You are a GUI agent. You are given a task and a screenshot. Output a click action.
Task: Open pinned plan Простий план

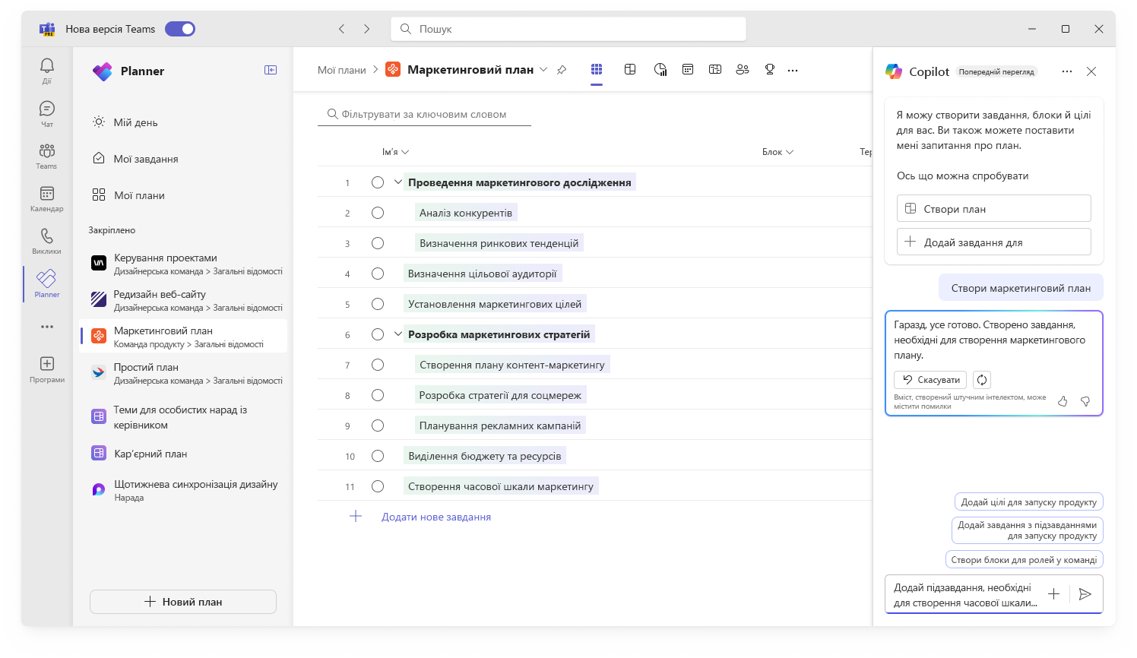pos(183,373)
